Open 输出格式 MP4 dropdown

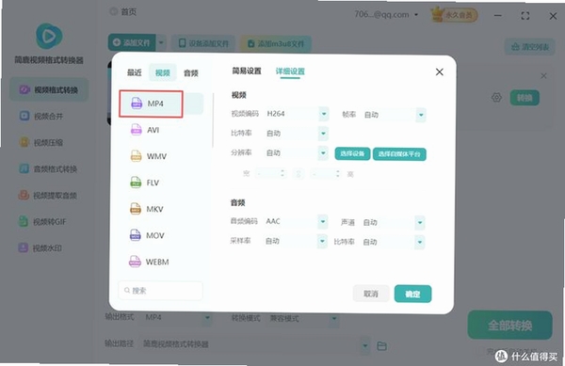coord(207,317)
